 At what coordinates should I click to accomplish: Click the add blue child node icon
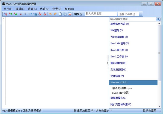click(25, 14)
